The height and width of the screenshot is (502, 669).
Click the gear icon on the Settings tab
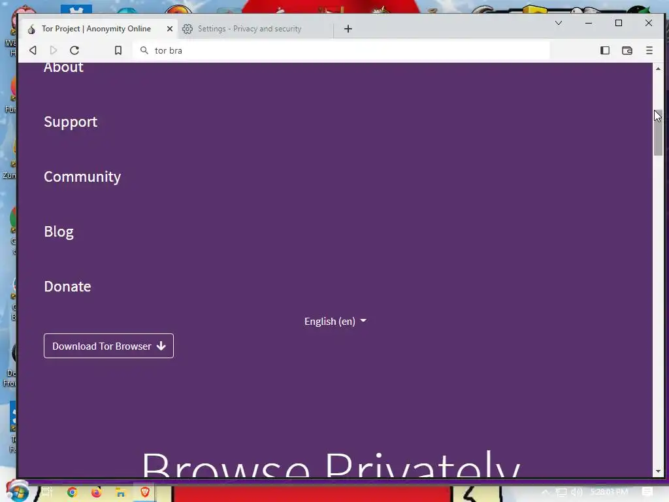(x=188, y=29)
